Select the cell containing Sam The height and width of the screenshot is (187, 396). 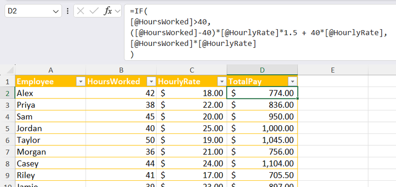(50, 117)
